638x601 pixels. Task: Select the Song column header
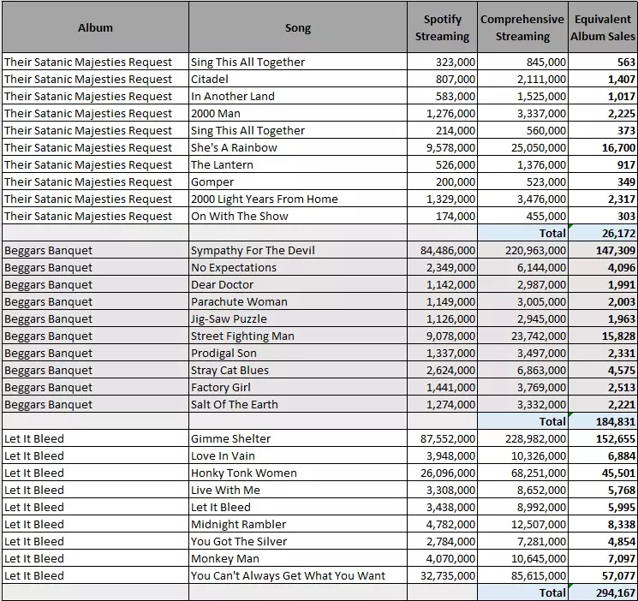coord(298,27)
